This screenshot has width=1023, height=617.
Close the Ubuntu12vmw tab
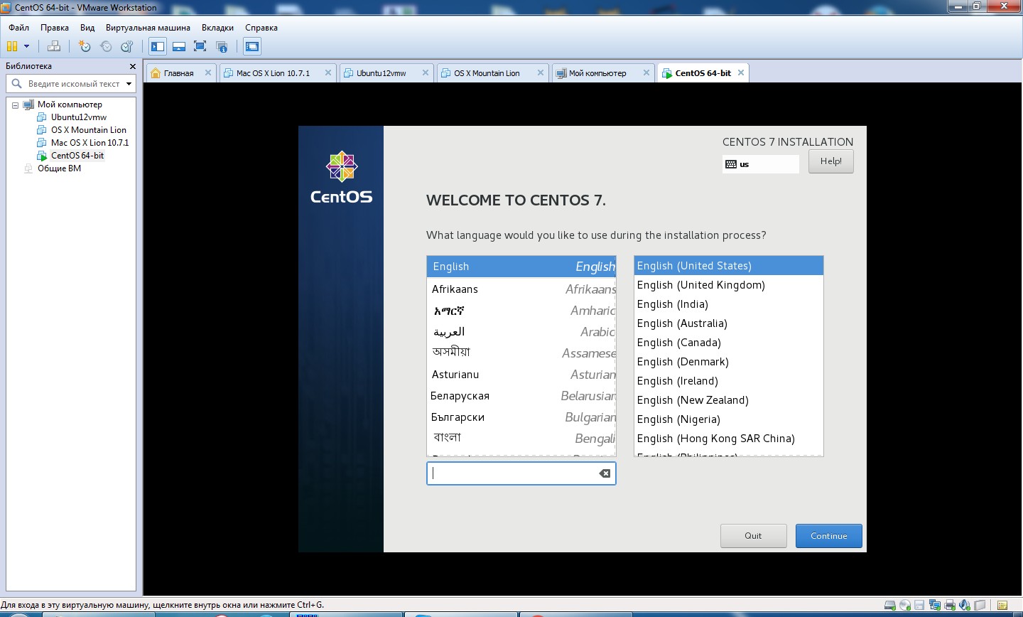(x=426, y=73)
